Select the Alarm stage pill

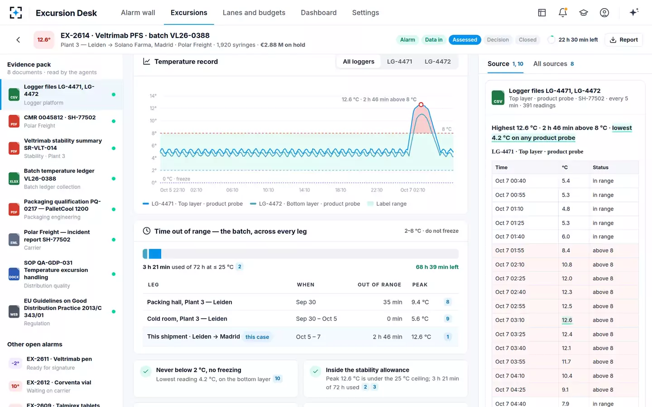click(x=407, y=40)
